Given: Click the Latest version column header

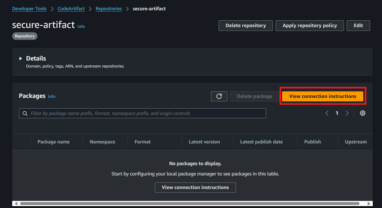Looking at the screenshot, I should (x=204, y=142).
